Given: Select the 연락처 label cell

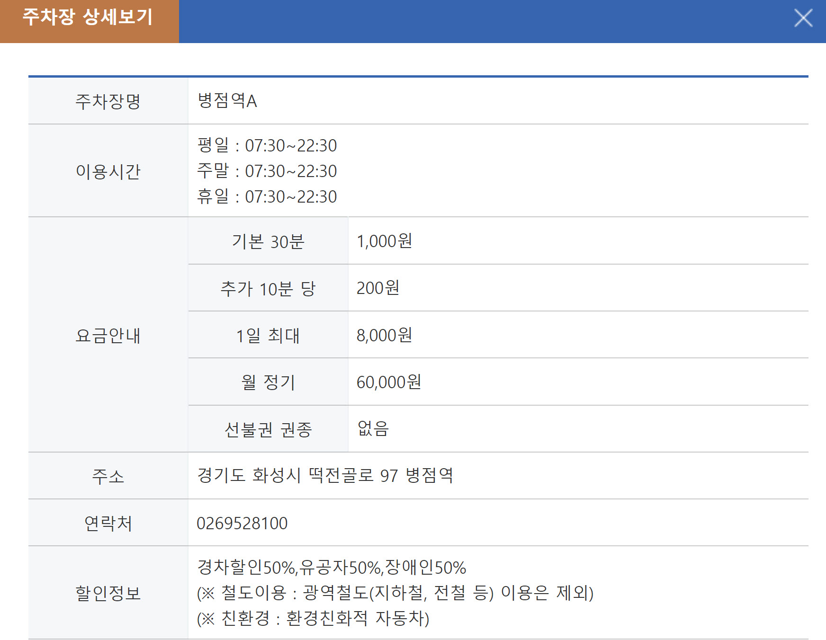Looking at the screenshot, I should [x=108, y=523].
